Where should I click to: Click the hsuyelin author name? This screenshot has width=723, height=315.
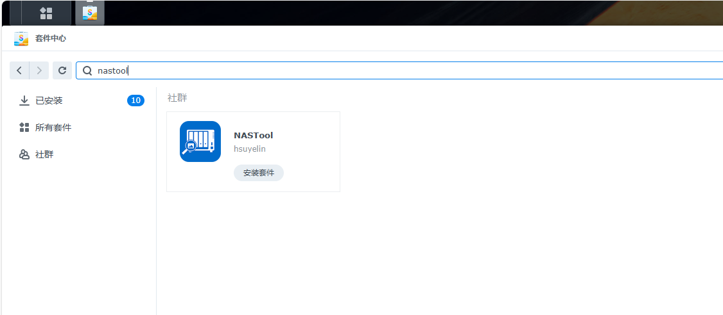pyautogui.click(x=250, y=149)
